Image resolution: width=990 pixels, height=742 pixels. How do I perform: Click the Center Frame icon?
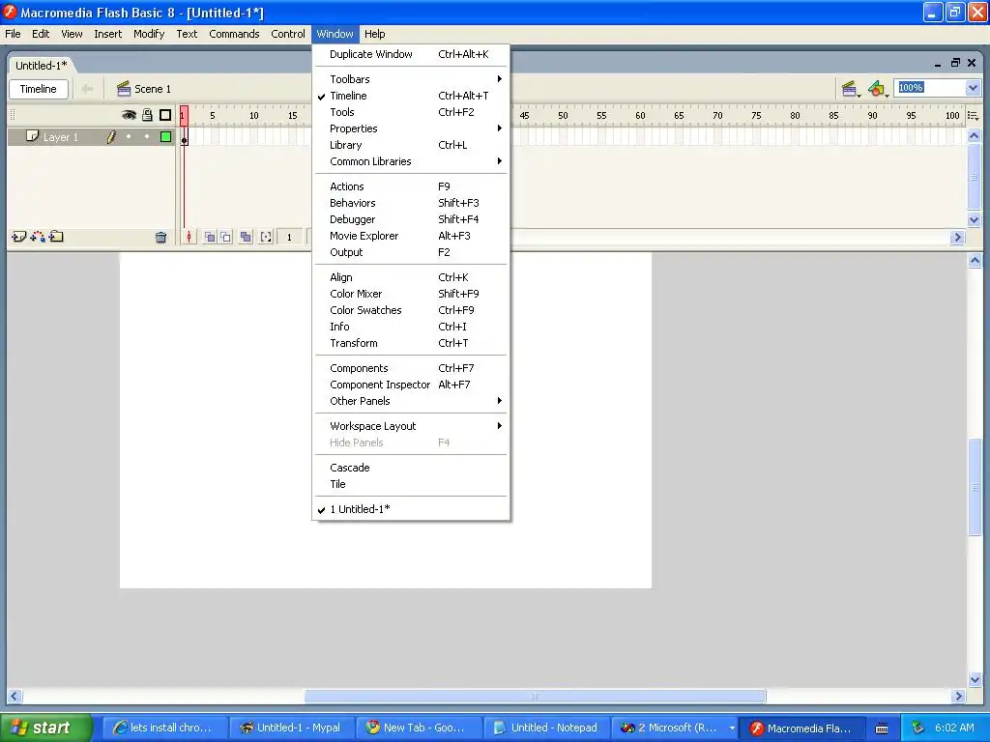point(189,238)
